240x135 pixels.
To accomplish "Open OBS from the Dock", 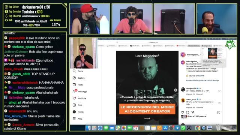I will click(x=189, y=128).
